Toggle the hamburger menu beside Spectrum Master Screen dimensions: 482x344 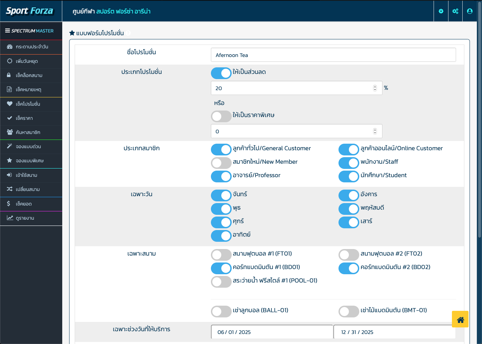[x=7, y=31]
